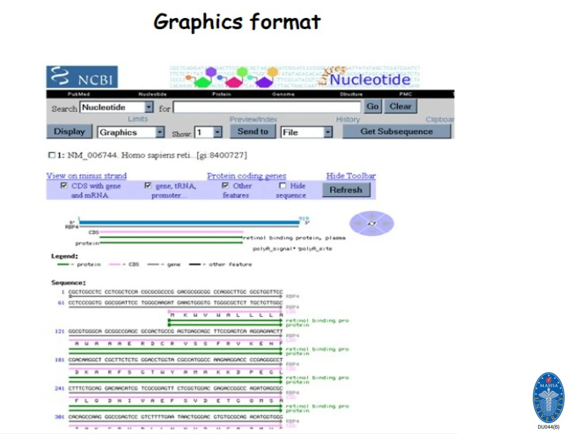This screenshot has width=578, height=434.
Task: Open the Send to File dropdown
Action: click(x=327, y=132)
